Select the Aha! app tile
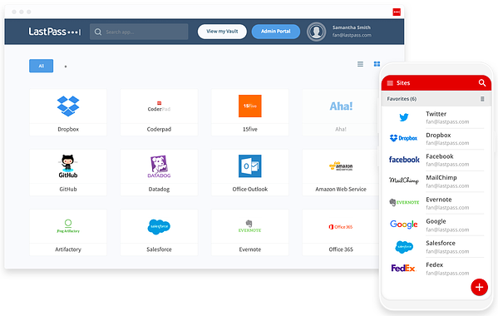The height and width of the screenshot is (316, 498). [x=341, y=112]
